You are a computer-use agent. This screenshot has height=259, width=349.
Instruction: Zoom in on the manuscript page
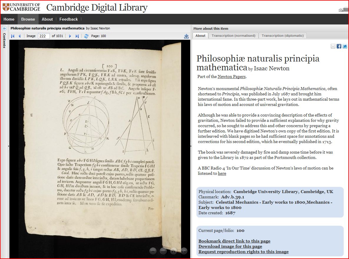point(153,251)
